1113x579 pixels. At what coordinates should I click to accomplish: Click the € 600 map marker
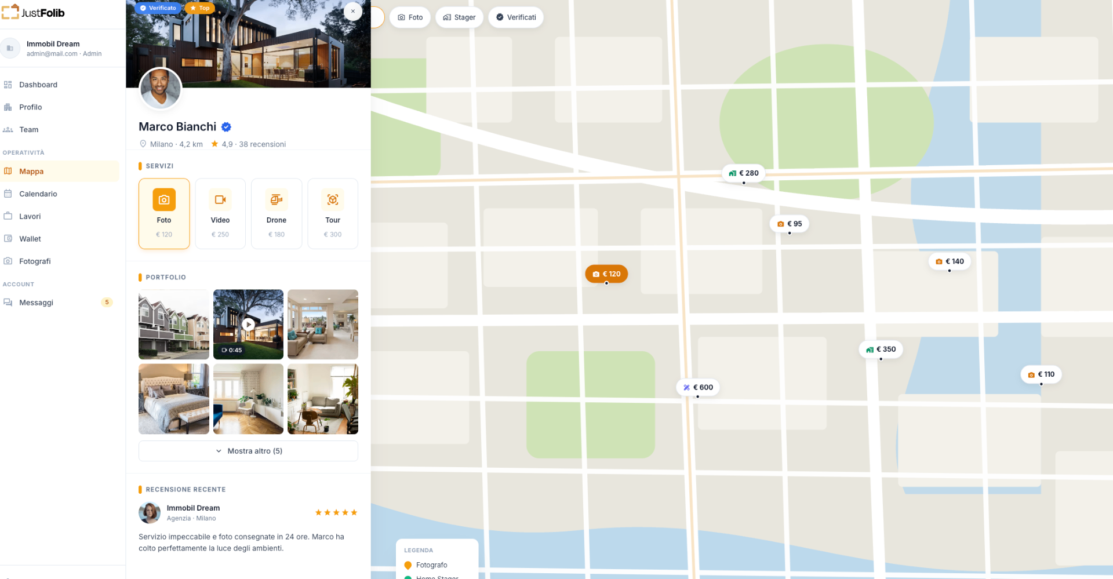click(698, 387)
